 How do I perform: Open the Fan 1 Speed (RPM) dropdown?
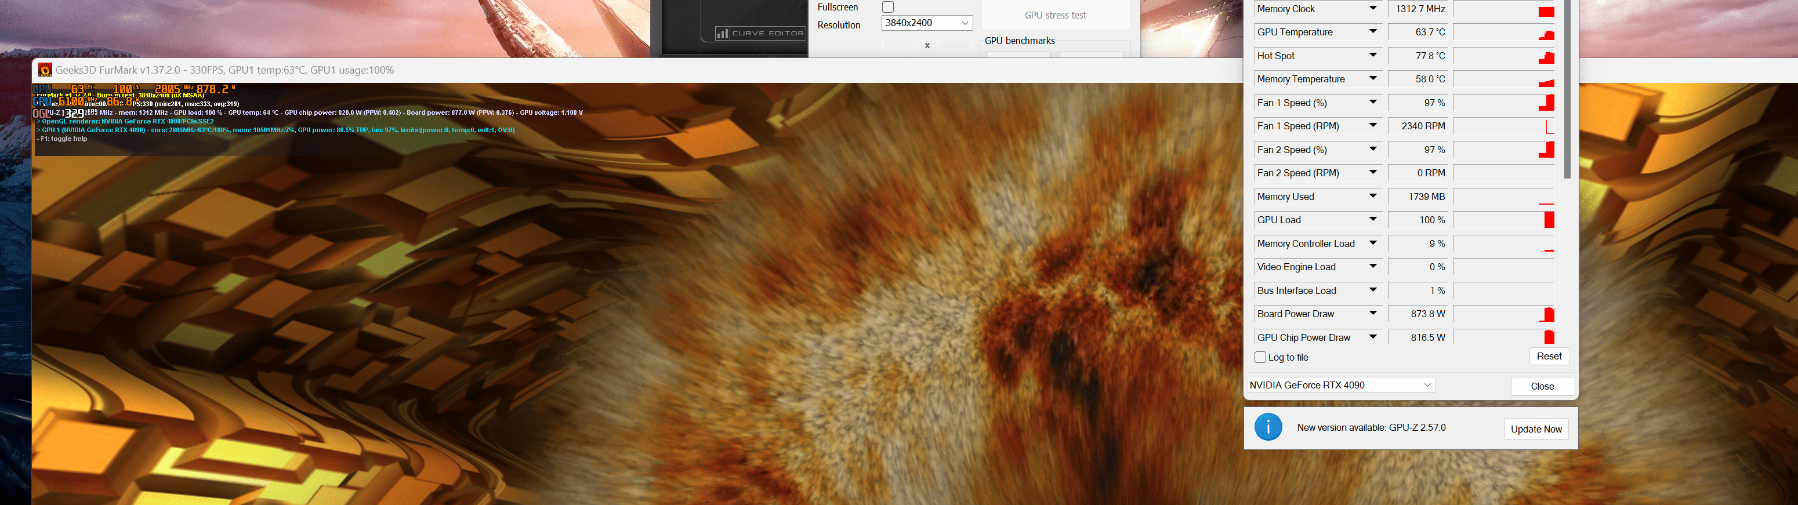(1372, 126)
